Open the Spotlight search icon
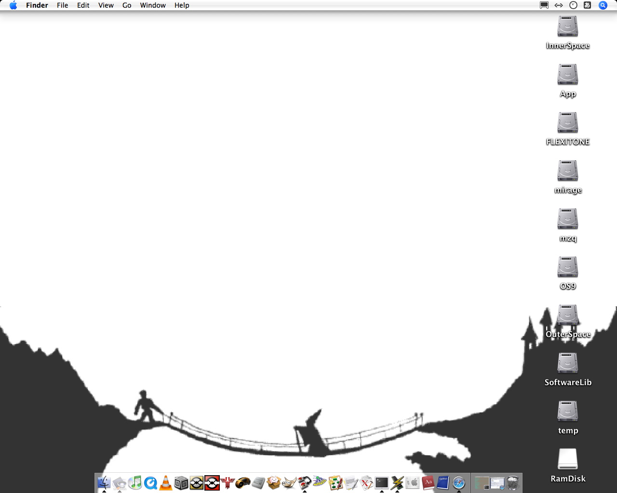Viewport: 617px width, 493px height. [603, 5]
